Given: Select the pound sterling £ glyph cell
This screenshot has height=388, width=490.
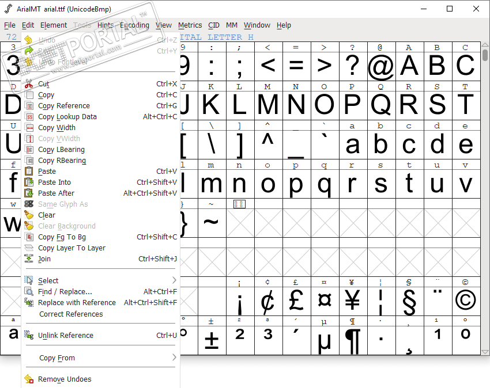Looking at the screenshot, I should (296, 301).
